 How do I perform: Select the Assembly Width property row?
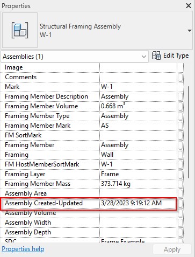point(89,223)
